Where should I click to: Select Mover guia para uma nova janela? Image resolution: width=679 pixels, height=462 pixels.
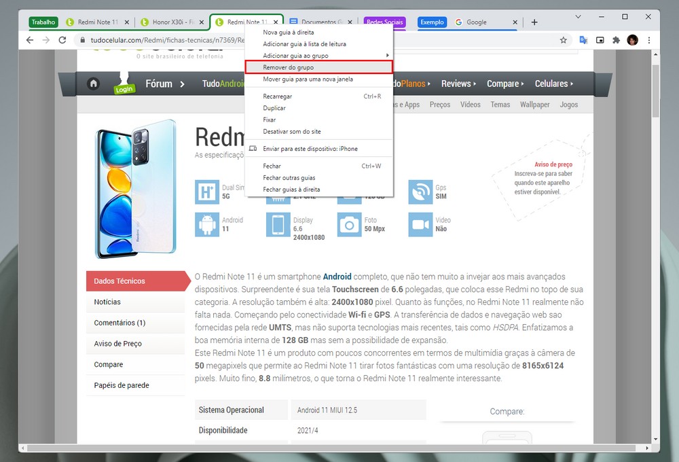pyautogui.click(x=318, y=79)
